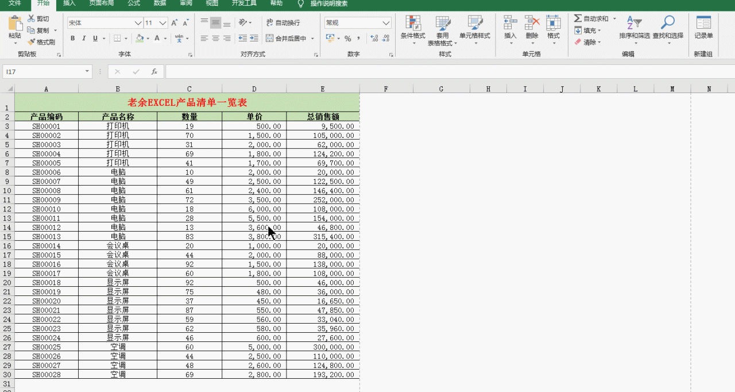Image resolution: width=735 pixels, height=392 pixels.
Task: Decrease decimal places
Action: 386,39
